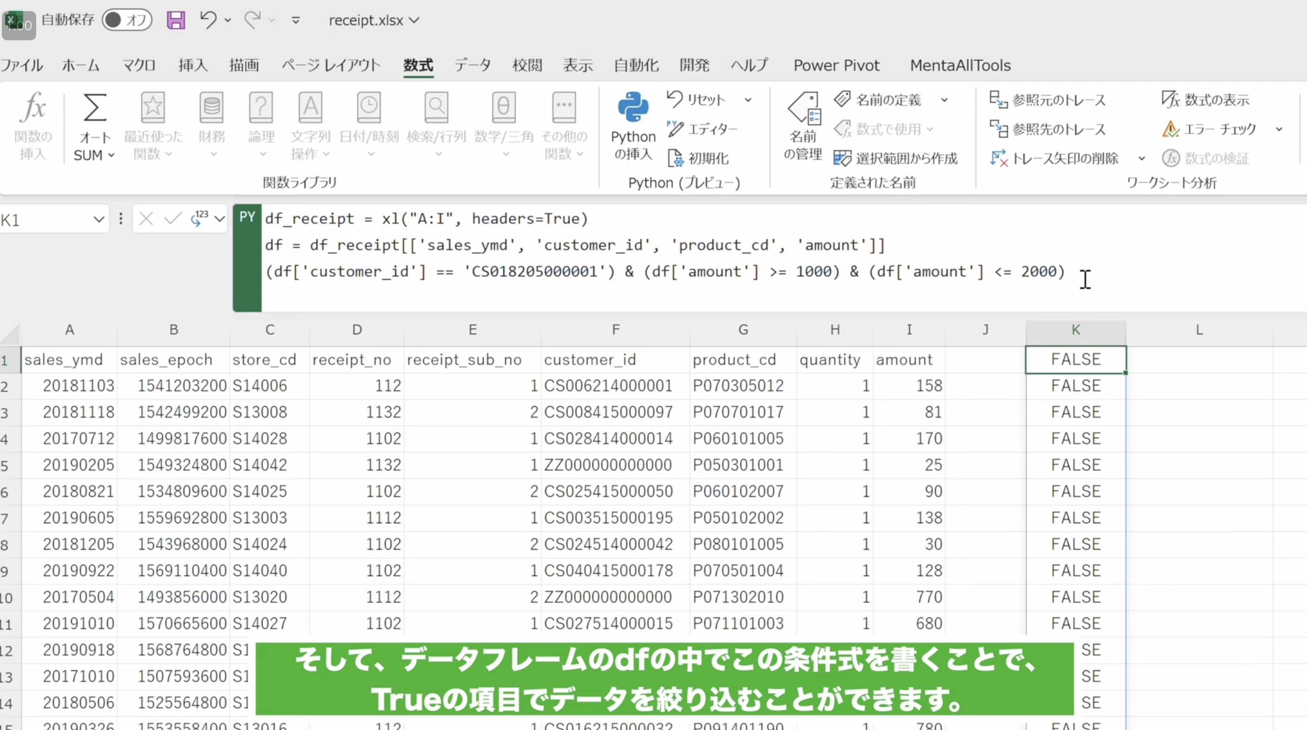Open the ファイル tab
This screenshot has width=1307, height=730.
21,65
